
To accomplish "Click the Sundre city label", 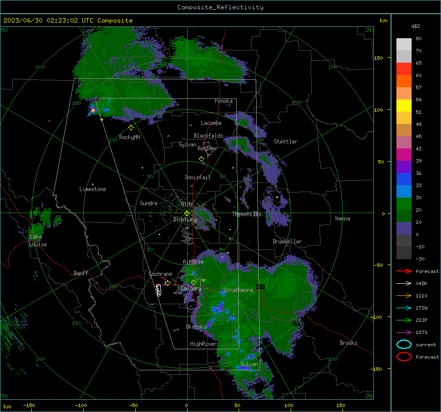I will 148,203.
